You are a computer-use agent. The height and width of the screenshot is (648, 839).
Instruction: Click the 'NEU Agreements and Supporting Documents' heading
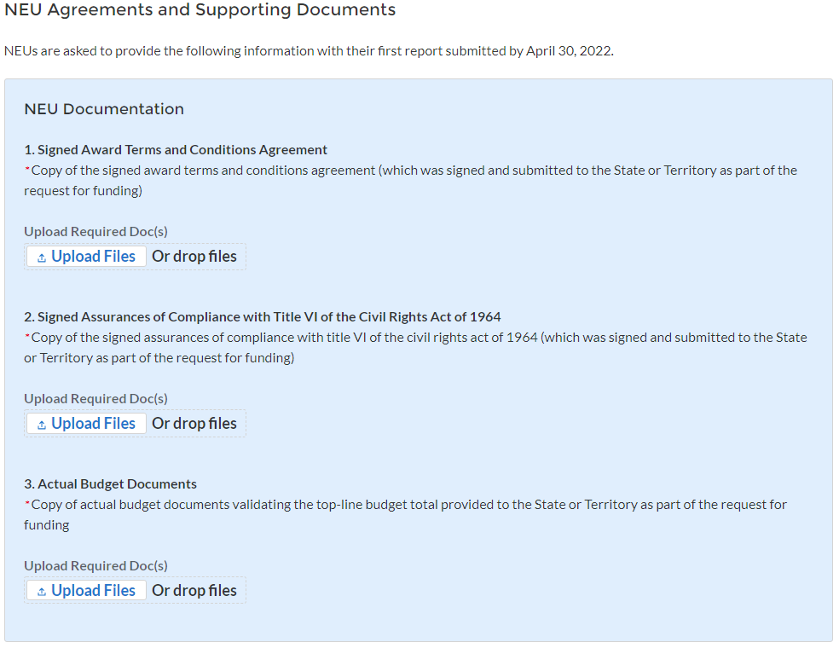tap(200, 10)
